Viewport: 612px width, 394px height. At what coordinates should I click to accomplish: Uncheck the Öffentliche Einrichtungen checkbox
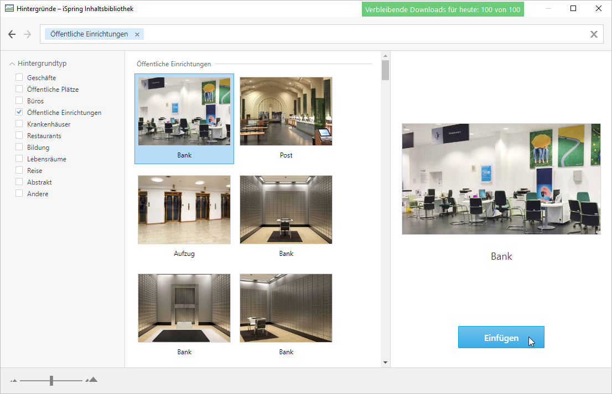tap(19, 112)
